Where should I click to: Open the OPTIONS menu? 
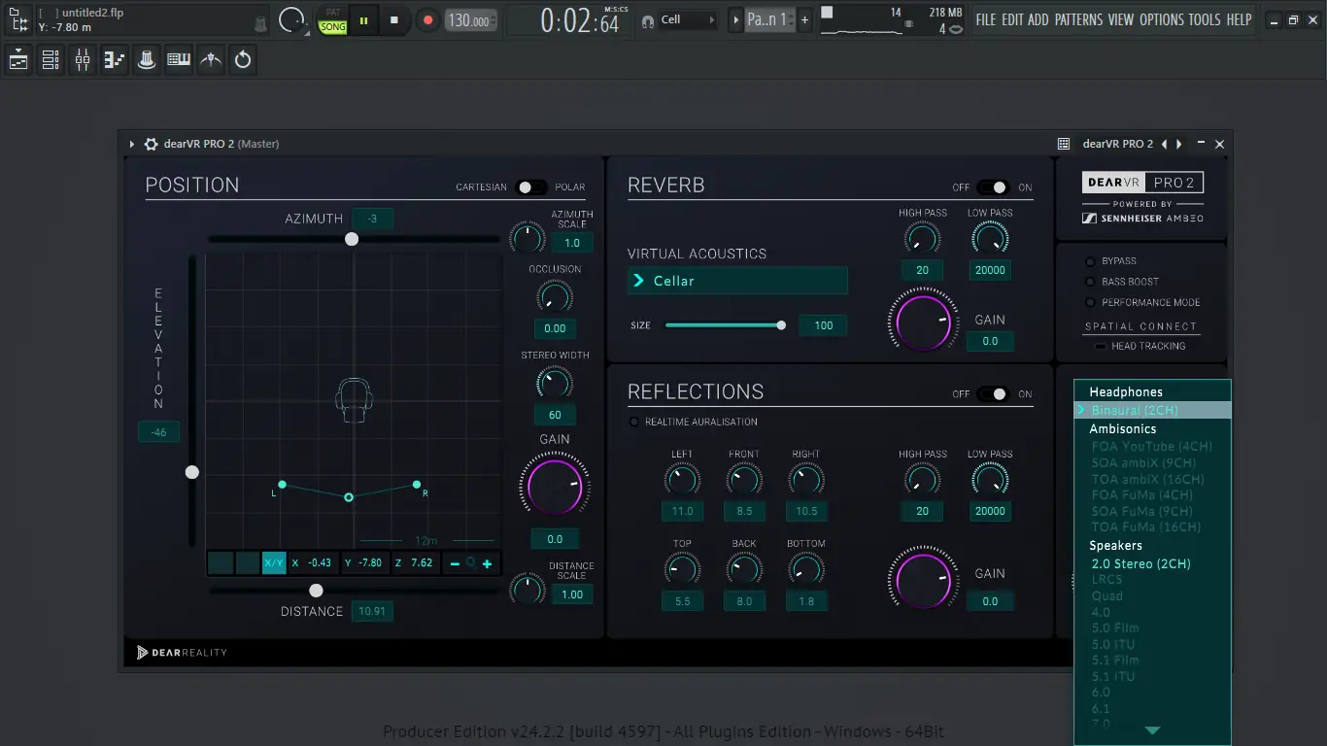(x=1161, y=19)
